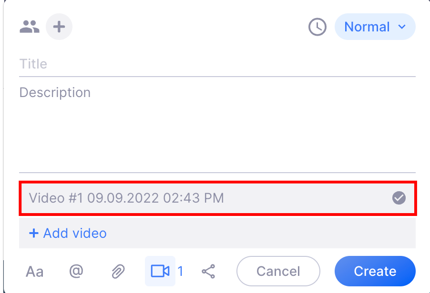The image size is (430, 293).
Task: Click the assignees people icon
Action: coord(30,27)
